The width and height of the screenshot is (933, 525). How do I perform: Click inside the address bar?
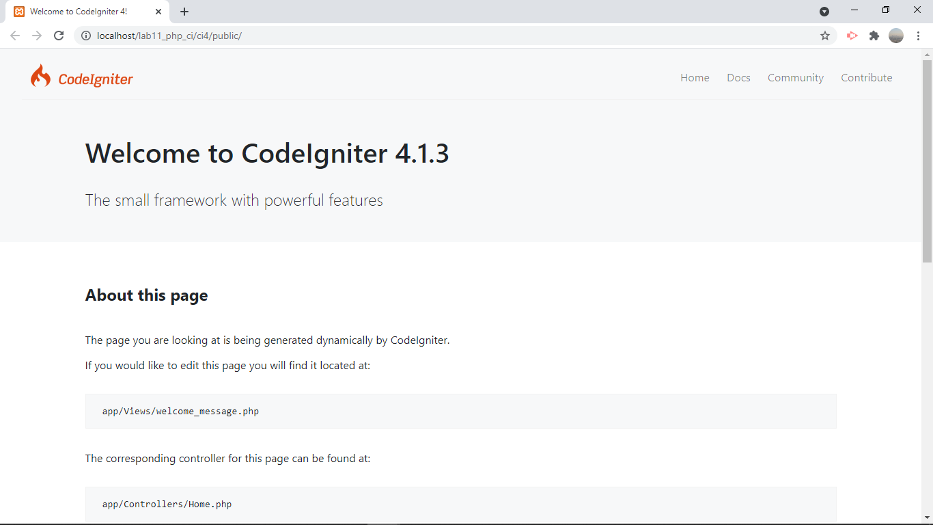pyautogui.click(x=273, y=36)
